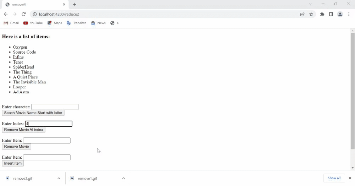This screenshot has width=355, height=186.
Task: Click the list item Oxygen
Action: [x=20, y=47]
